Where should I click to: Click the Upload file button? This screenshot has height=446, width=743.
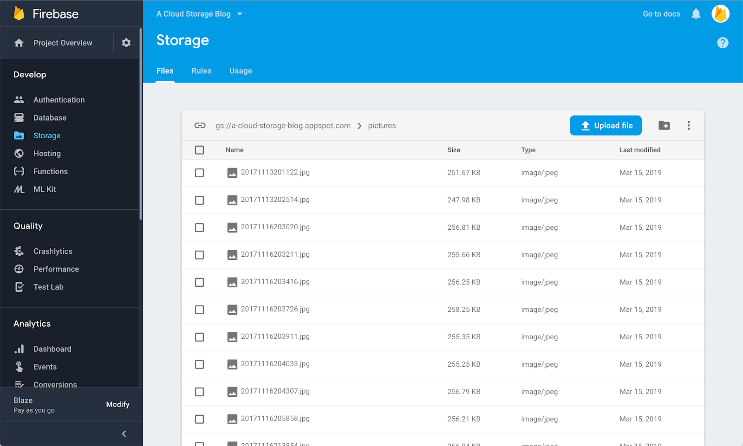[x=606, y=125]
